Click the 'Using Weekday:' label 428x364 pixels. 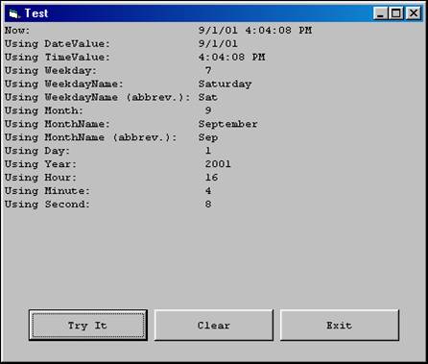tap(51, 71)
